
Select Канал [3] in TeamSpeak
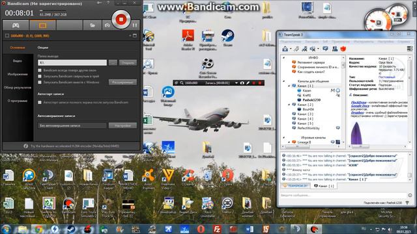(306, 114)
